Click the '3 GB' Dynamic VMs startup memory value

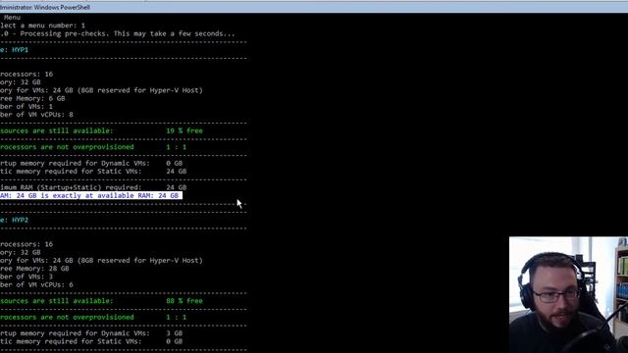point(175,333)
